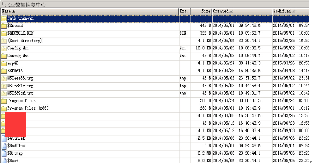Image resolution: width=315 pixels, height=163 pixels.
Task: Select the $Boot file name
Action: pos(13,161)
